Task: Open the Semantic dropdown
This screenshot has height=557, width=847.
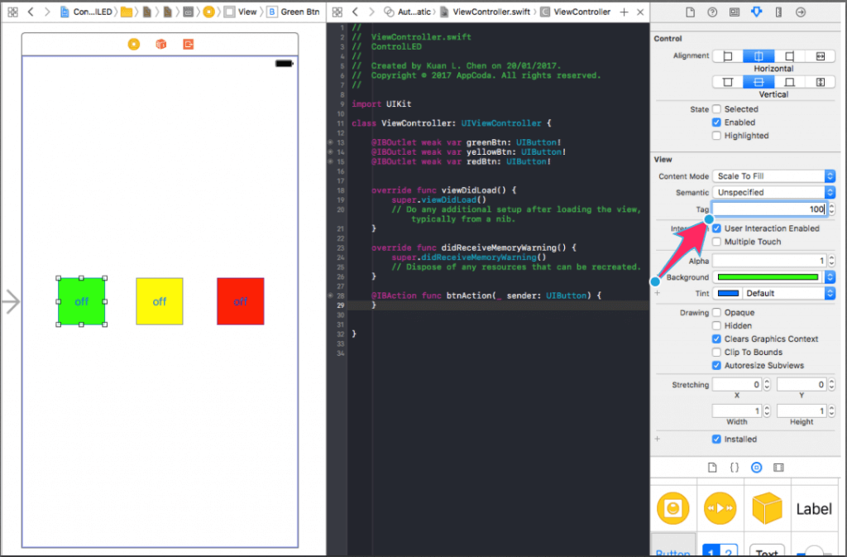Action: coord(773,192)
